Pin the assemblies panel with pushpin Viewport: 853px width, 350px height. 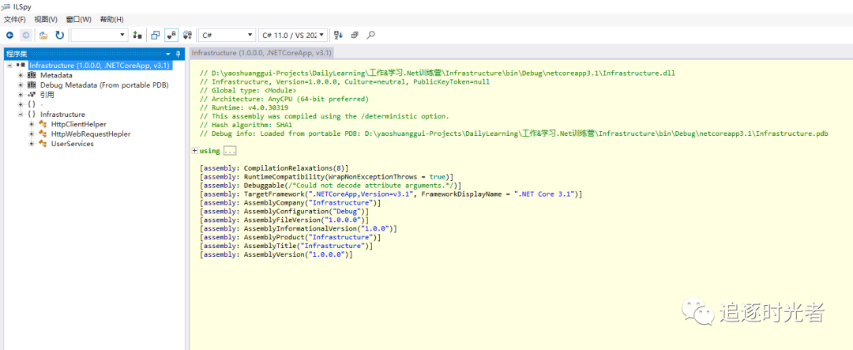(178, 54)
